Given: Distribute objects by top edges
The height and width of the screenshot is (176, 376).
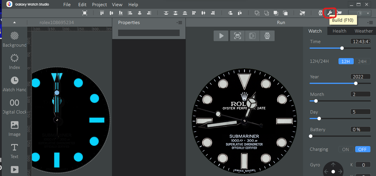Looking at the screenshot, I should click(x=166, y=13).
